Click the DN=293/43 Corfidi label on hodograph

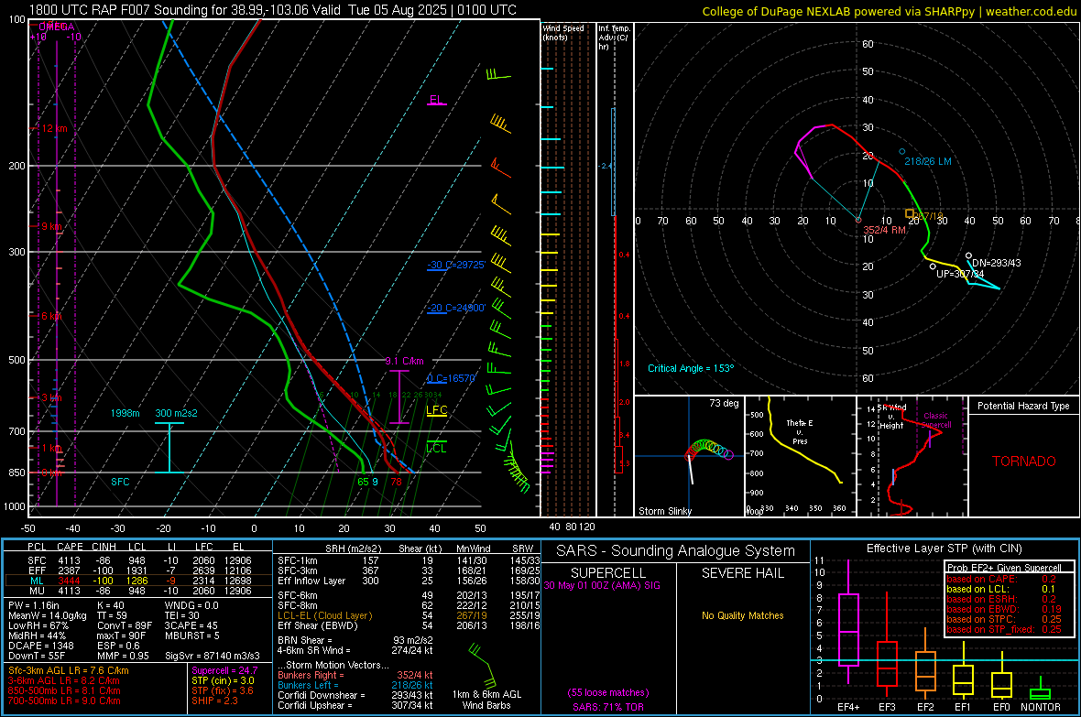(996, 263)
